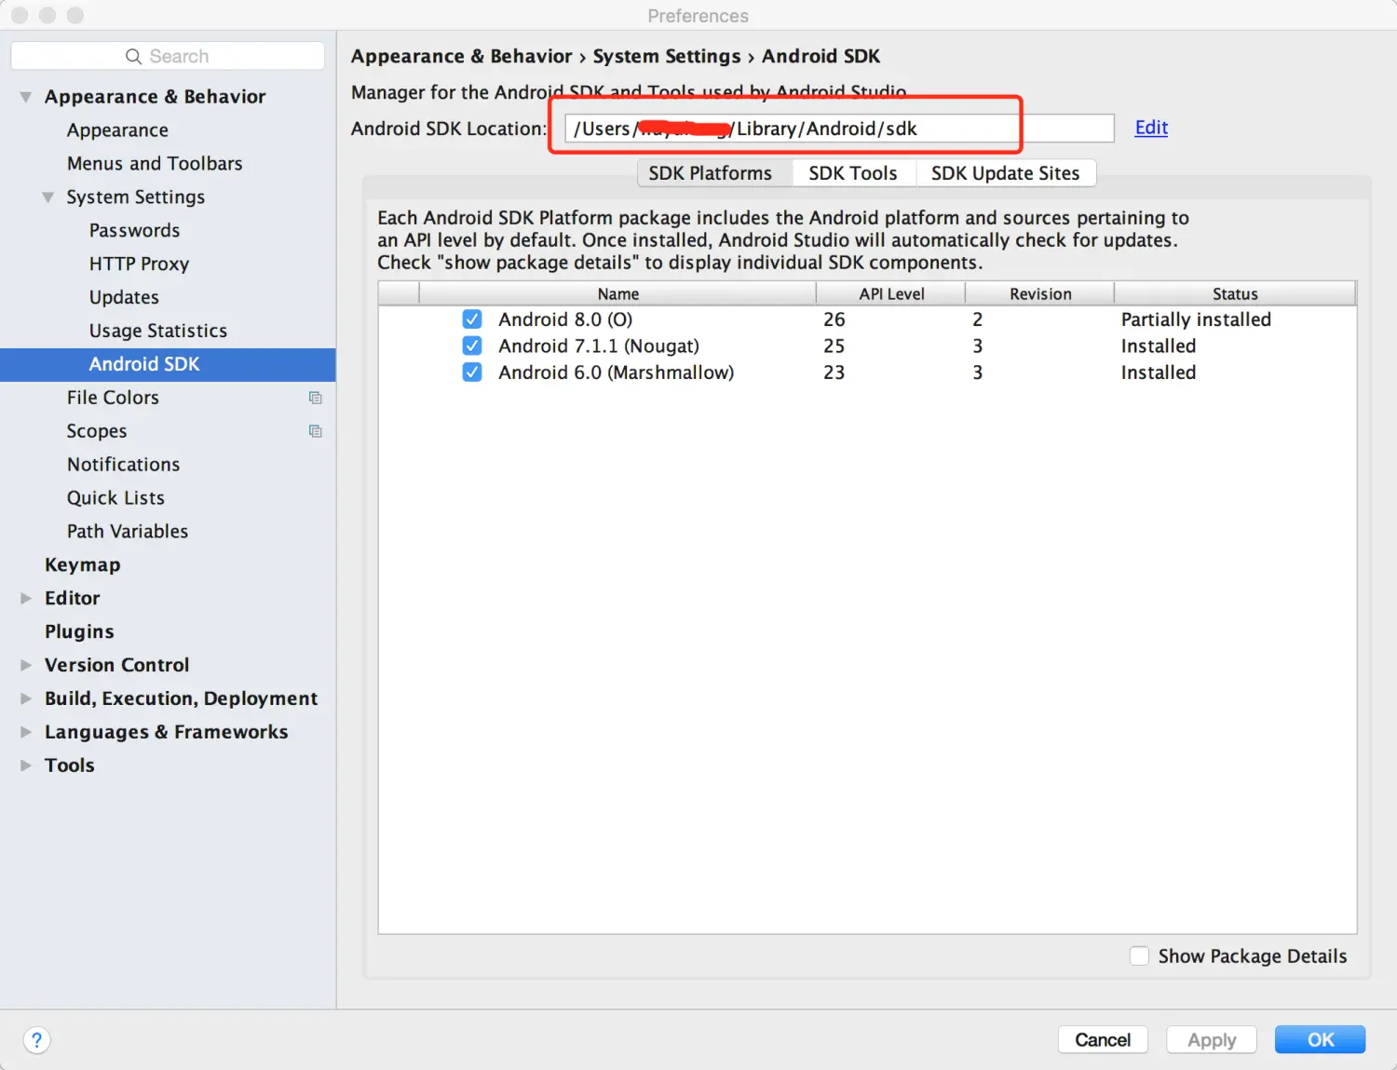1397x1070 pixels.
Task: Click Appearance & Behavior in the breadcrumb
Action: pos(461,57)
